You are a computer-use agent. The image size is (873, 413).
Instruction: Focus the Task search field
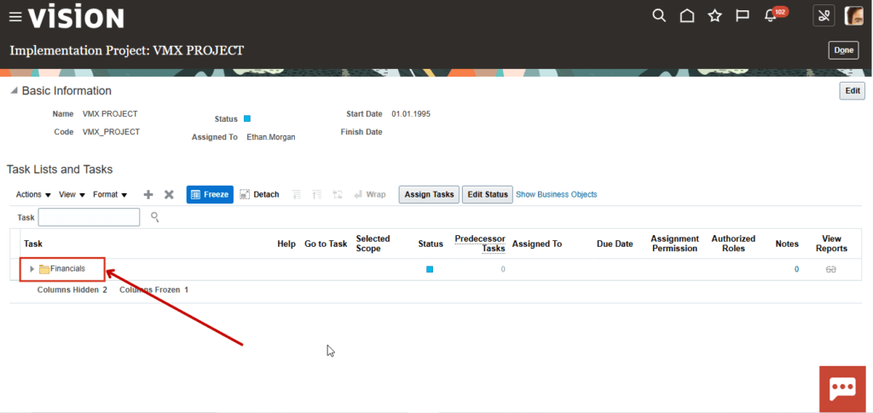(89, 217)
